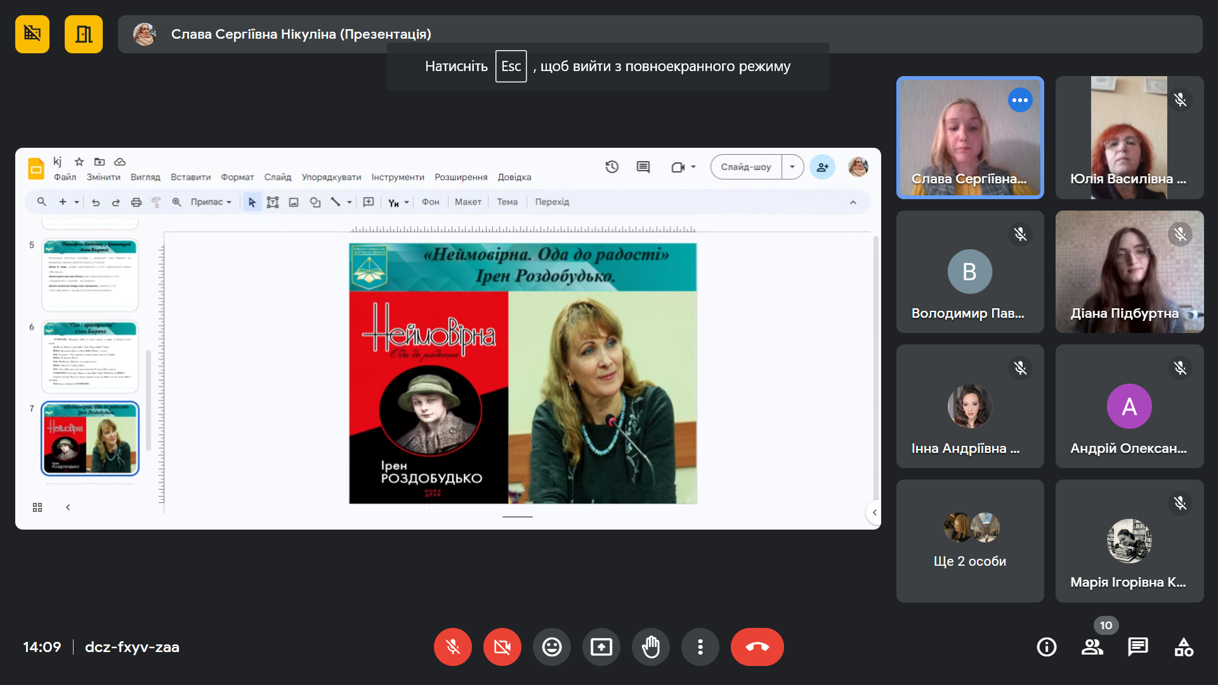Click the present screen button
This screenshot has height=685, width=1218.
[601, 647]
